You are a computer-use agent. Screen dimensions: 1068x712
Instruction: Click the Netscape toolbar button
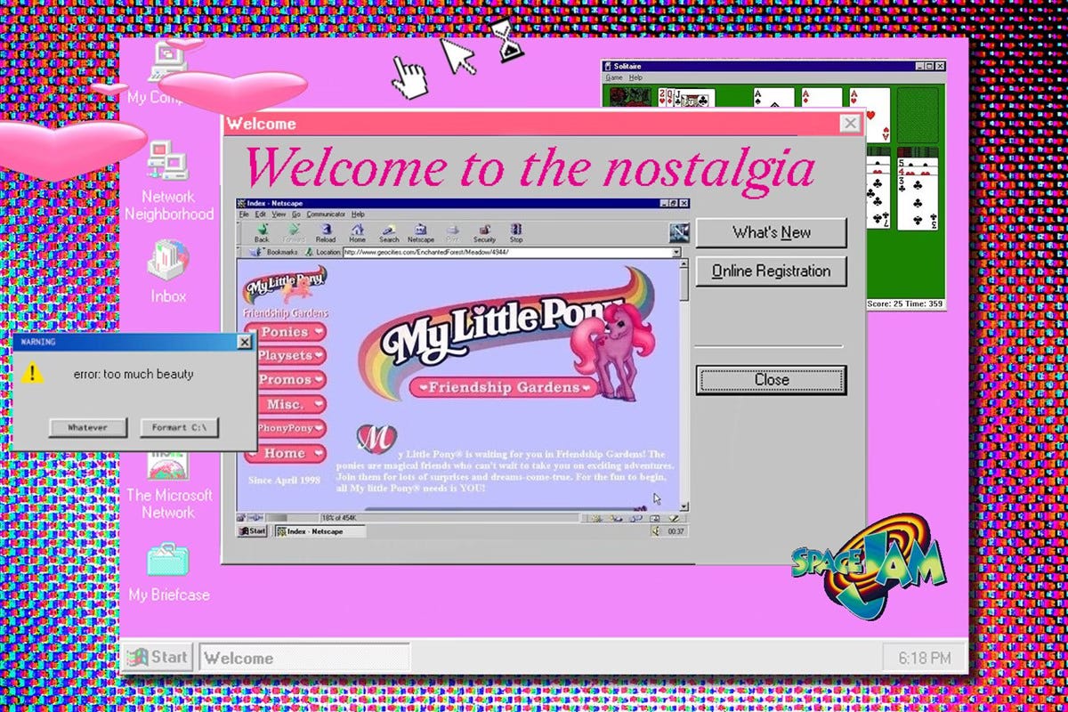(421, 233)
